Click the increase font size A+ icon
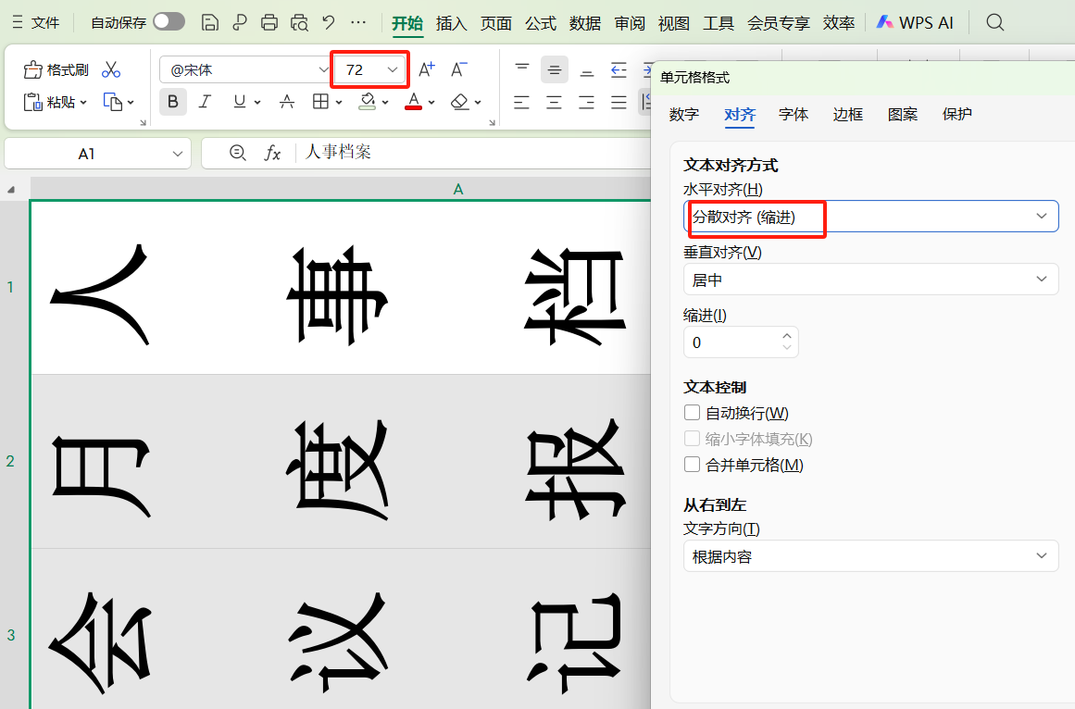1075x709 pixels. pyautogui.click(x=426, y=68)
